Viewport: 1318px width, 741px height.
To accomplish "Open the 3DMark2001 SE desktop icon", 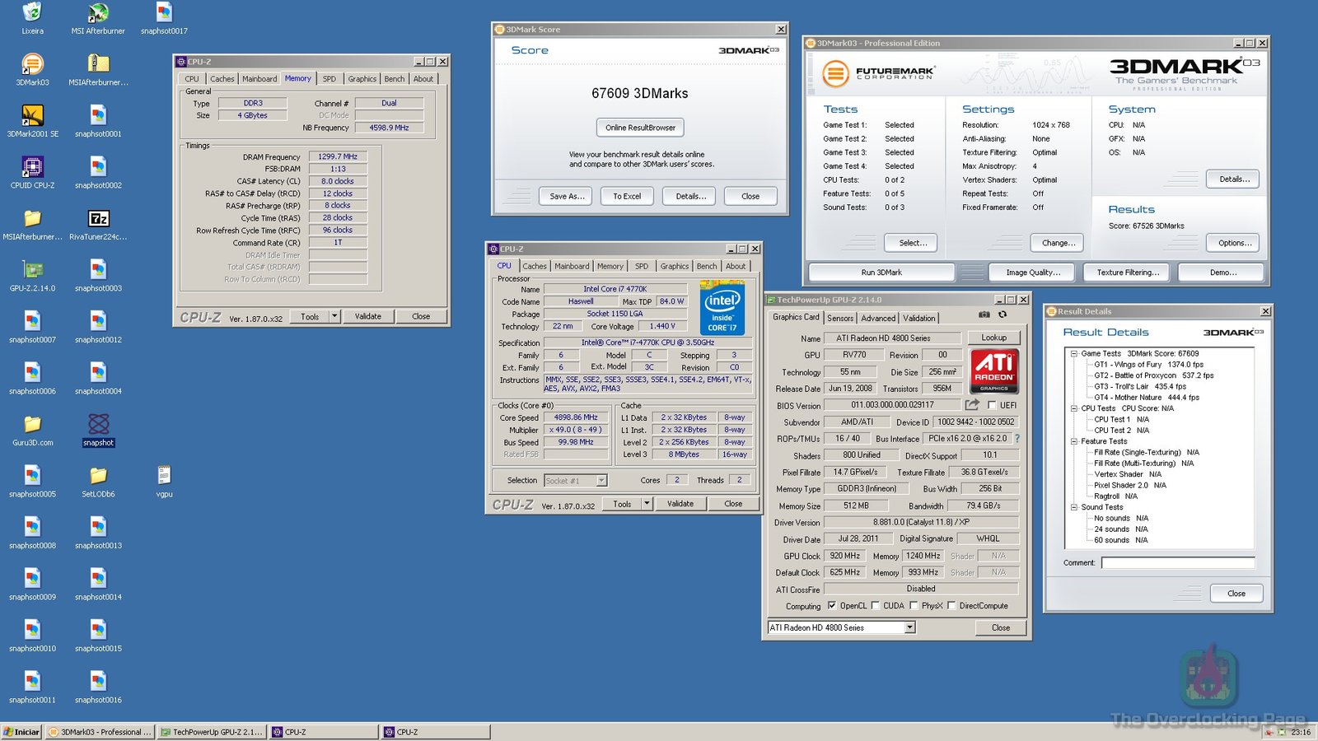I will tap(32, 117).
